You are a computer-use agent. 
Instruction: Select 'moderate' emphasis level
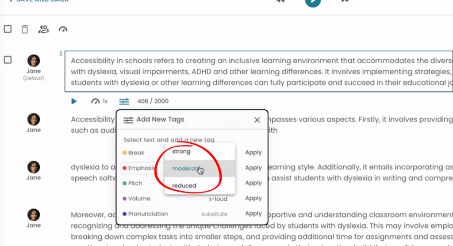click(x=185, y=169)
